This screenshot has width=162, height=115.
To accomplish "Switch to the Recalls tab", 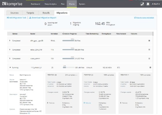I will click(x=46, y=13).
